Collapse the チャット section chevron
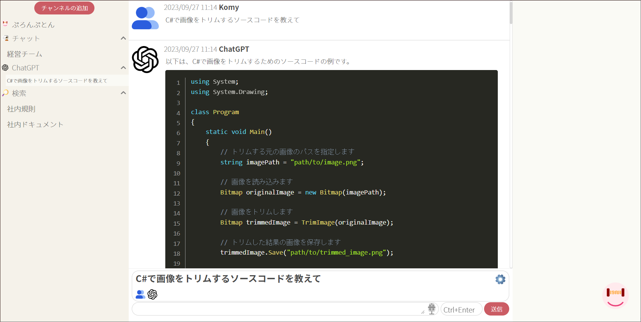 [123, 38]
